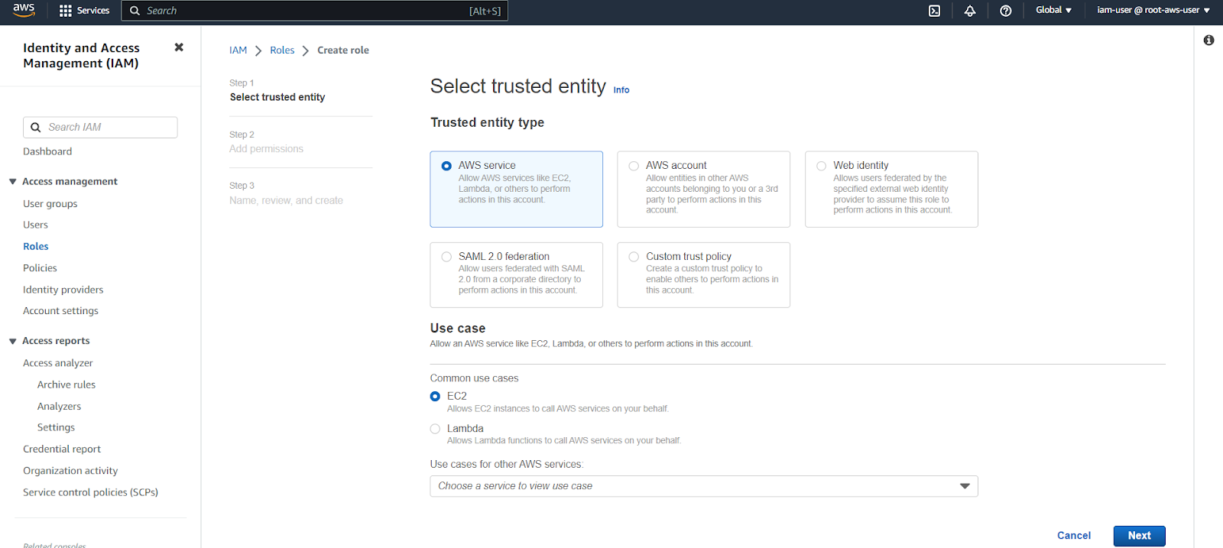Open the Services grid menu
The width and height of the screenshot is (1223, 548).
66,11
